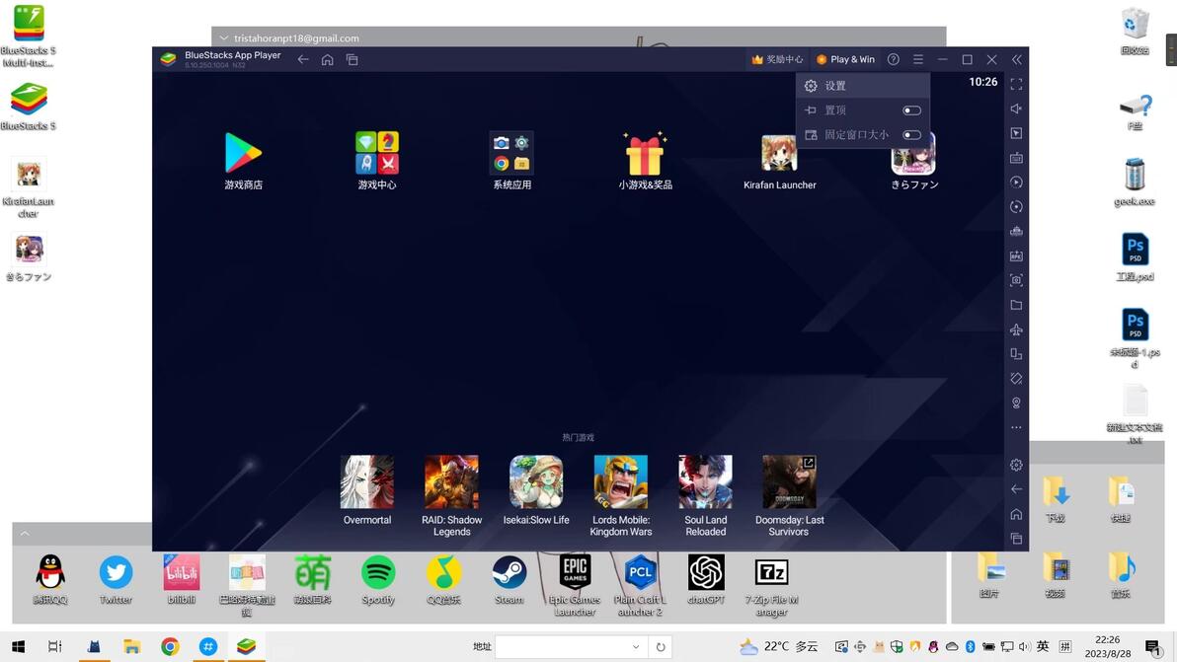Go to BlueStacks home via title bar
This screenshot has width=1177, height=662.
click(327, 59)
